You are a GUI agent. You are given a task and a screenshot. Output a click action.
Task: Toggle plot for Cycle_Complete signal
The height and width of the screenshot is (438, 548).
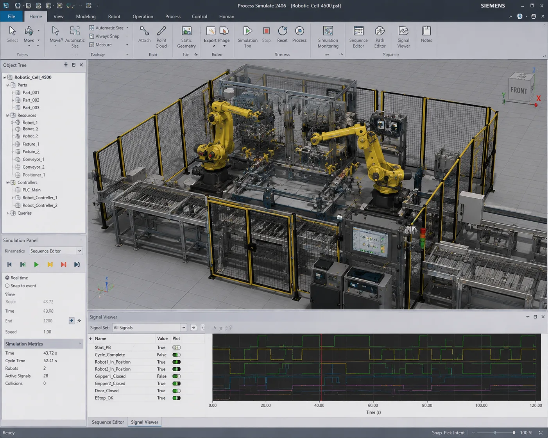(x=176, y=355)
